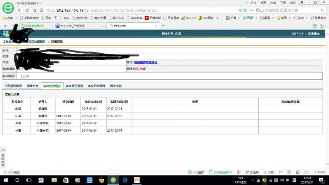
Task: Open the 360网址 bookmark
Action: click(x=206, y=18)
